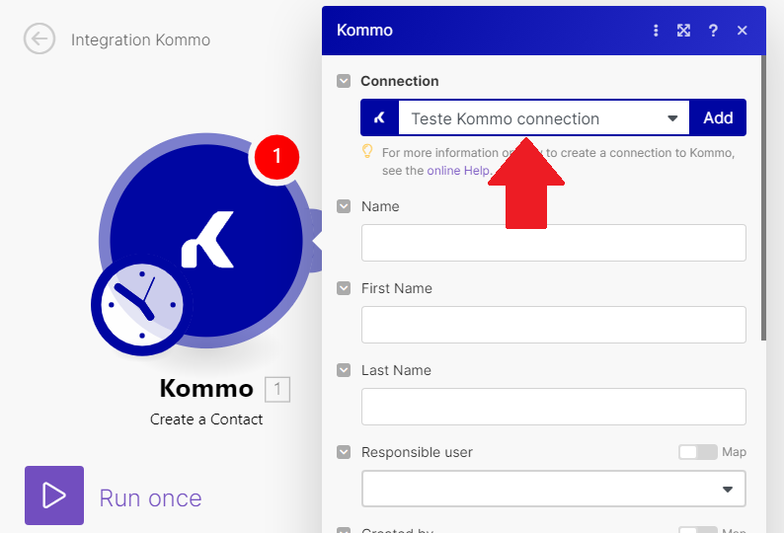784x533 pixels.
Task: Click the red notification badge showing 1
Action: click(x=276, y=157)
